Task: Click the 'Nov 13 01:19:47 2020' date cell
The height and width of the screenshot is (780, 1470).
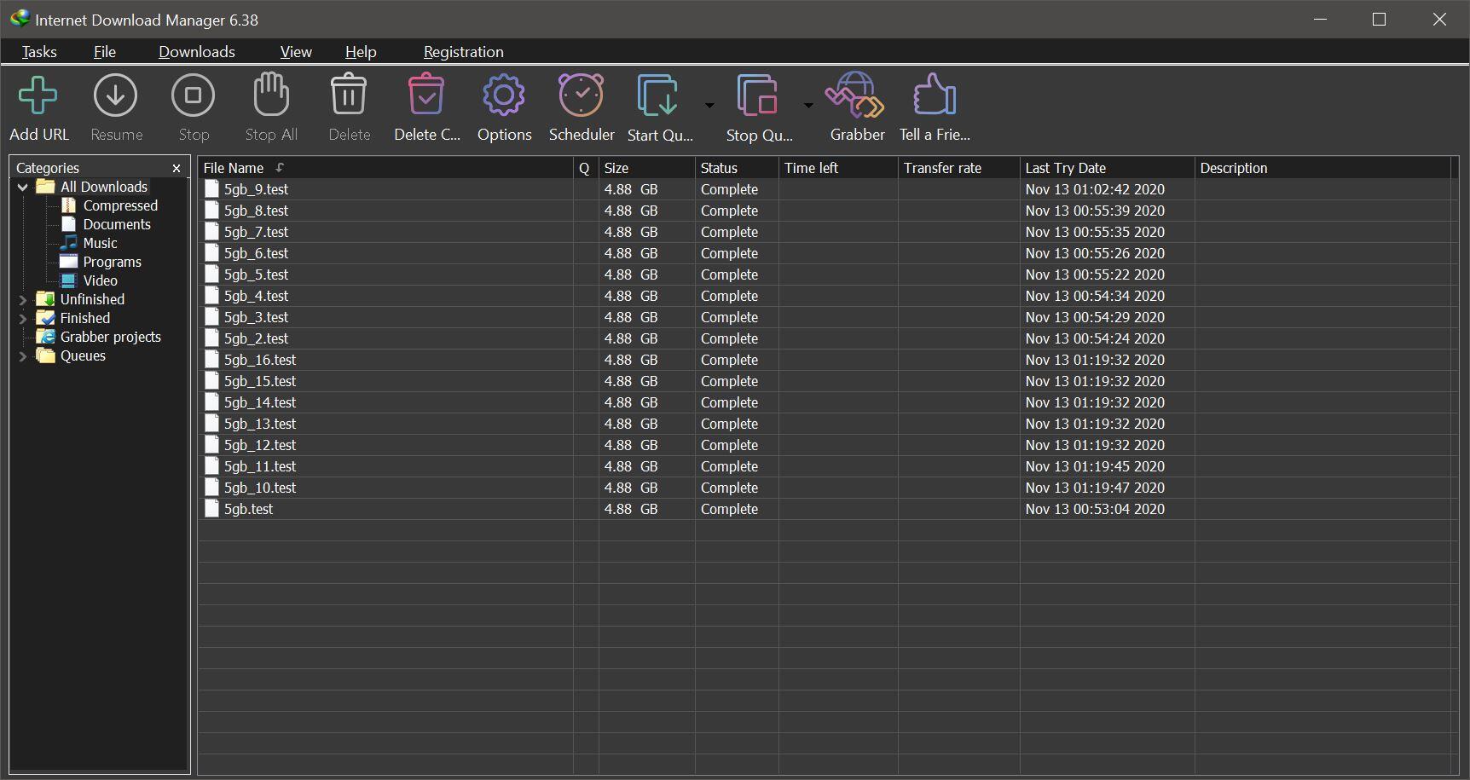Action: (x=1095, y=488)
